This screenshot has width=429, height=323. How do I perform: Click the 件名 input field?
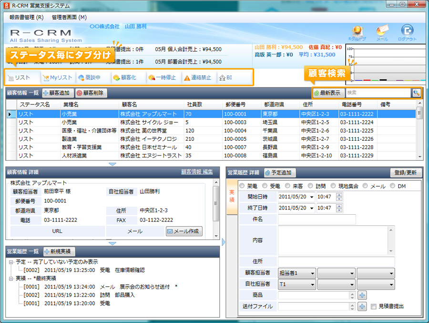pyautogui.click(x=317, y=219)
